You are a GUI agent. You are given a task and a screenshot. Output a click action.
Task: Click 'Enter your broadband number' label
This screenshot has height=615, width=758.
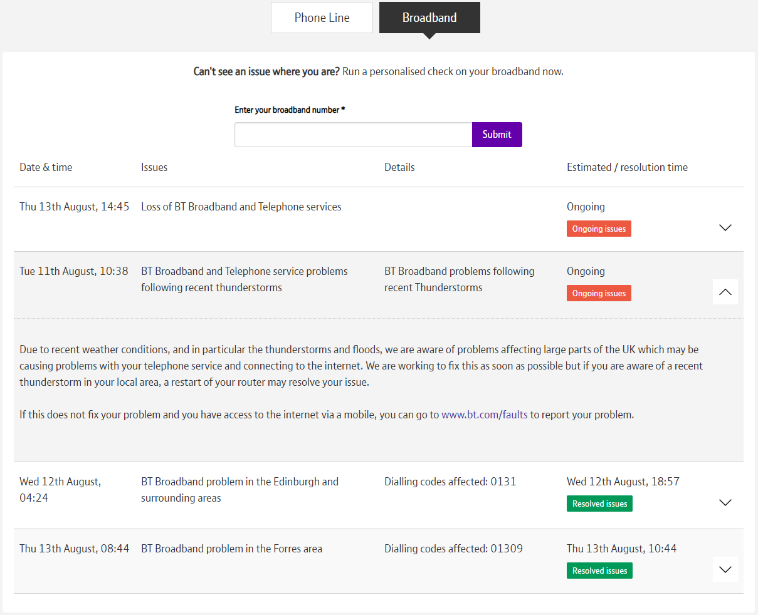pos(290,110)
